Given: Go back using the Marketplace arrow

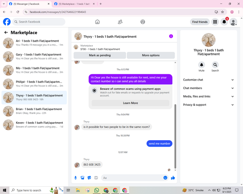Looking at the screenshot, I should coord(6,32).
